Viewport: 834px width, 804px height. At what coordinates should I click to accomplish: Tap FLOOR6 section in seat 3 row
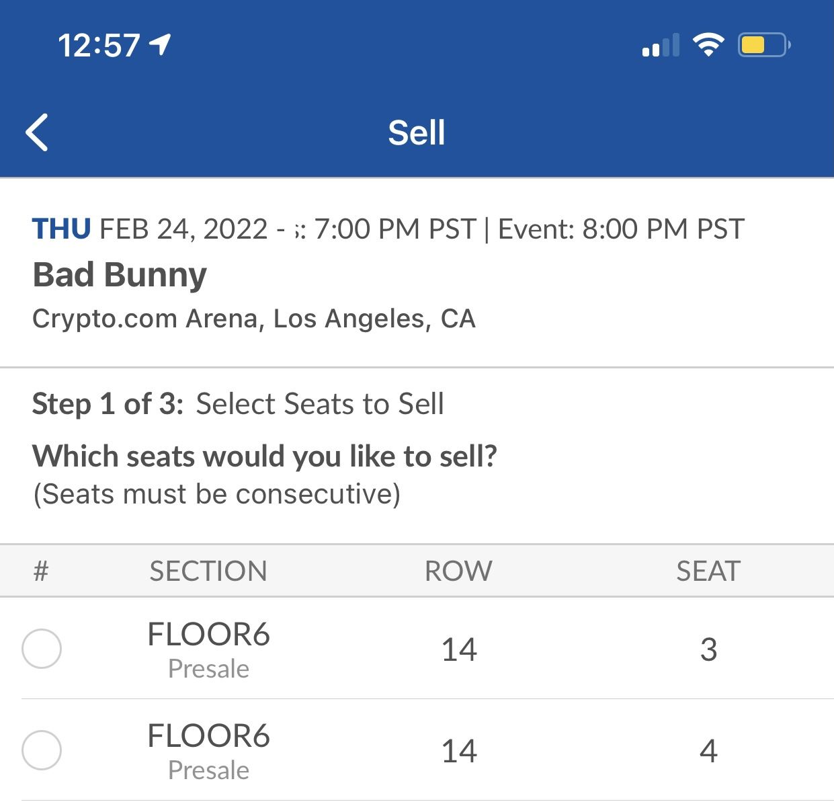[x=208, y=635]
